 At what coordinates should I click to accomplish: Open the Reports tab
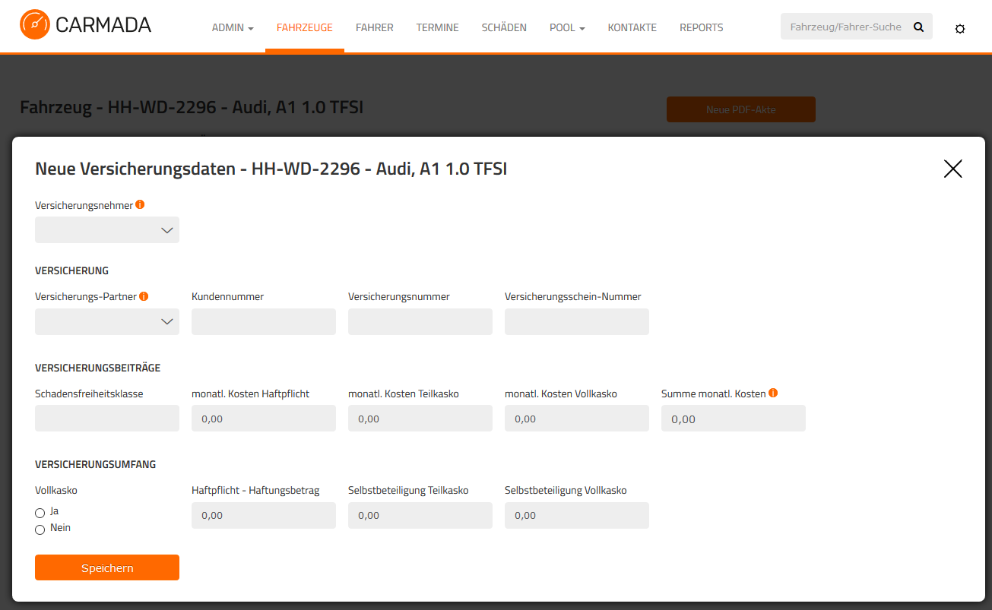pos(702,27)
